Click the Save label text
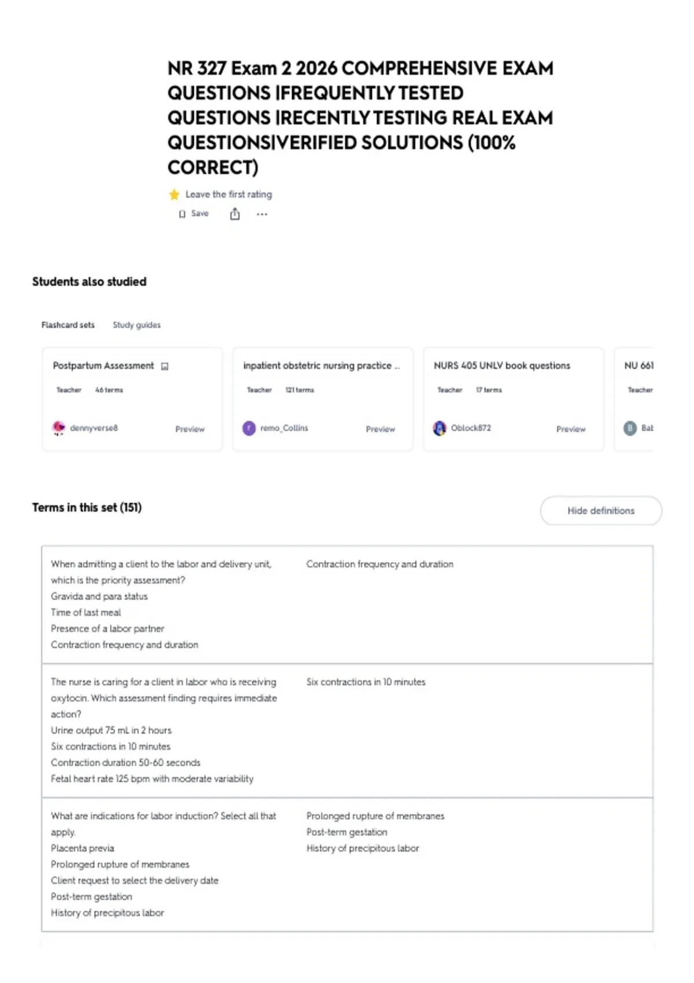 (x=200, y=213)
